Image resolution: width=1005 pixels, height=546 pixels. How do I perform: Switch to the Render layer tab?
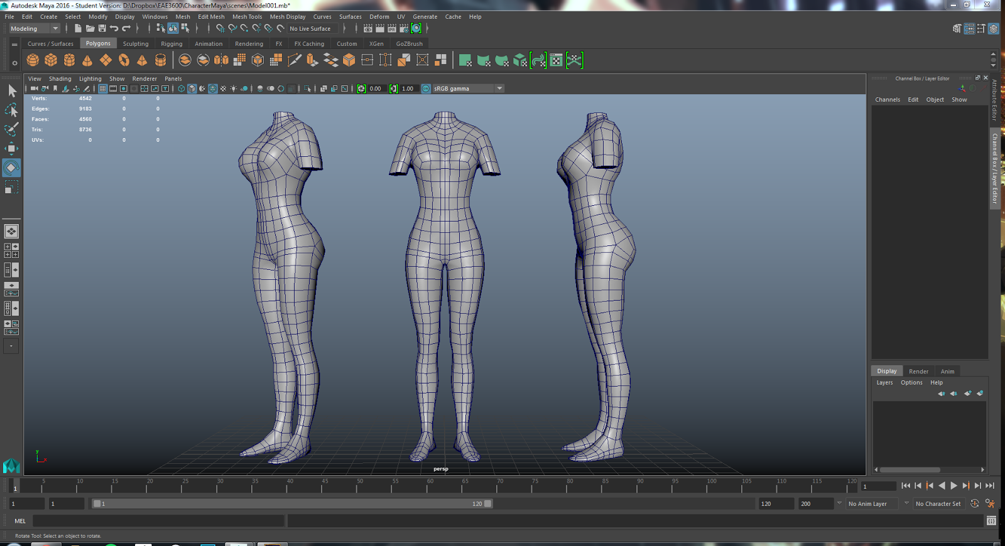(x=918, y=372)
